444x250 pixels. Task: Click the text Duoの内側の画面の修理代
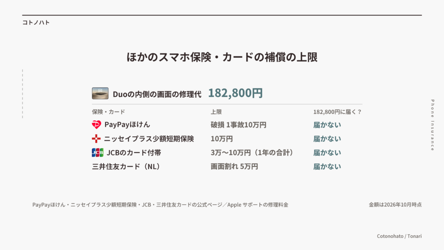157,94
